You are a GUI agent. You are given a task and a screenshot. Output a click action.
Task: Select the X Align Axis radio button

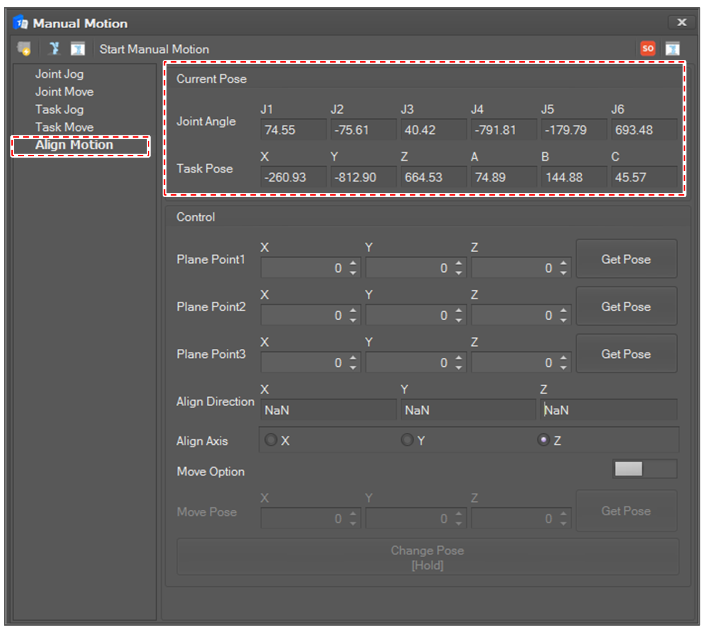tap(271, 440)
